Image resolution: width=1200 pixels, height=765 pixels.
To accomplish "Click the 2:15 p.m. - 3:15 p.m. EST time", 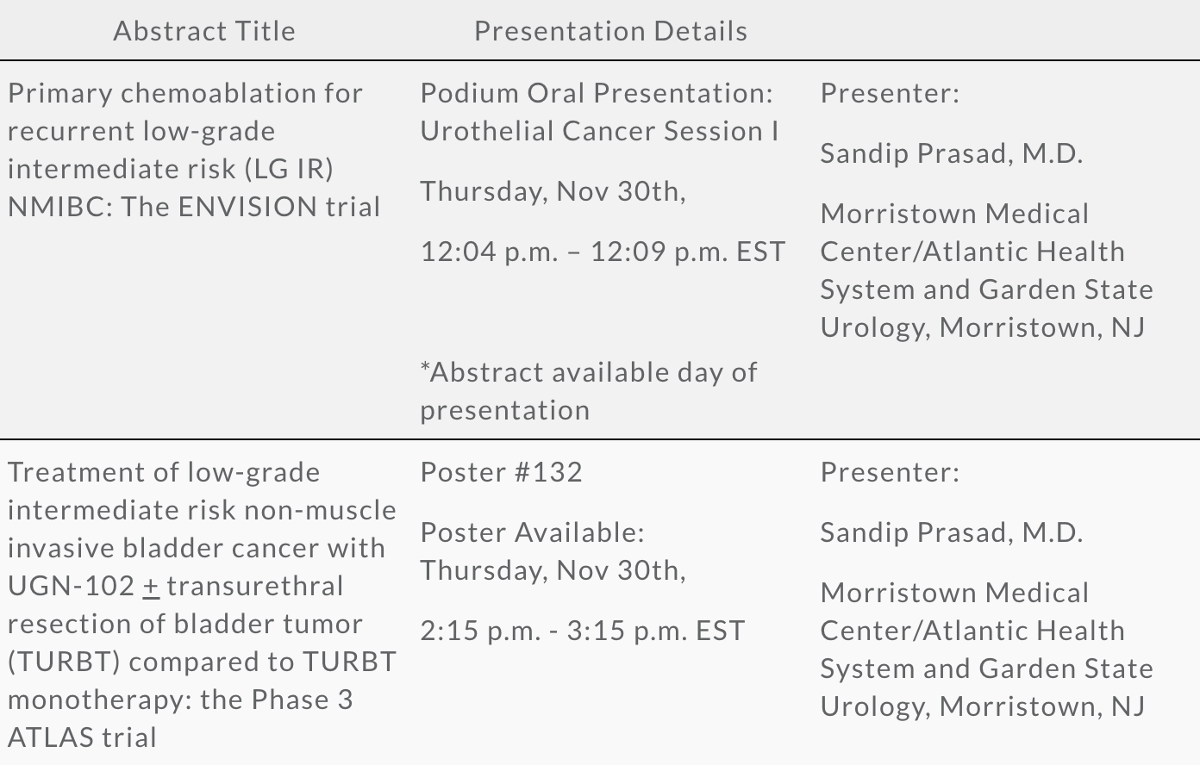I will (582, 631).
